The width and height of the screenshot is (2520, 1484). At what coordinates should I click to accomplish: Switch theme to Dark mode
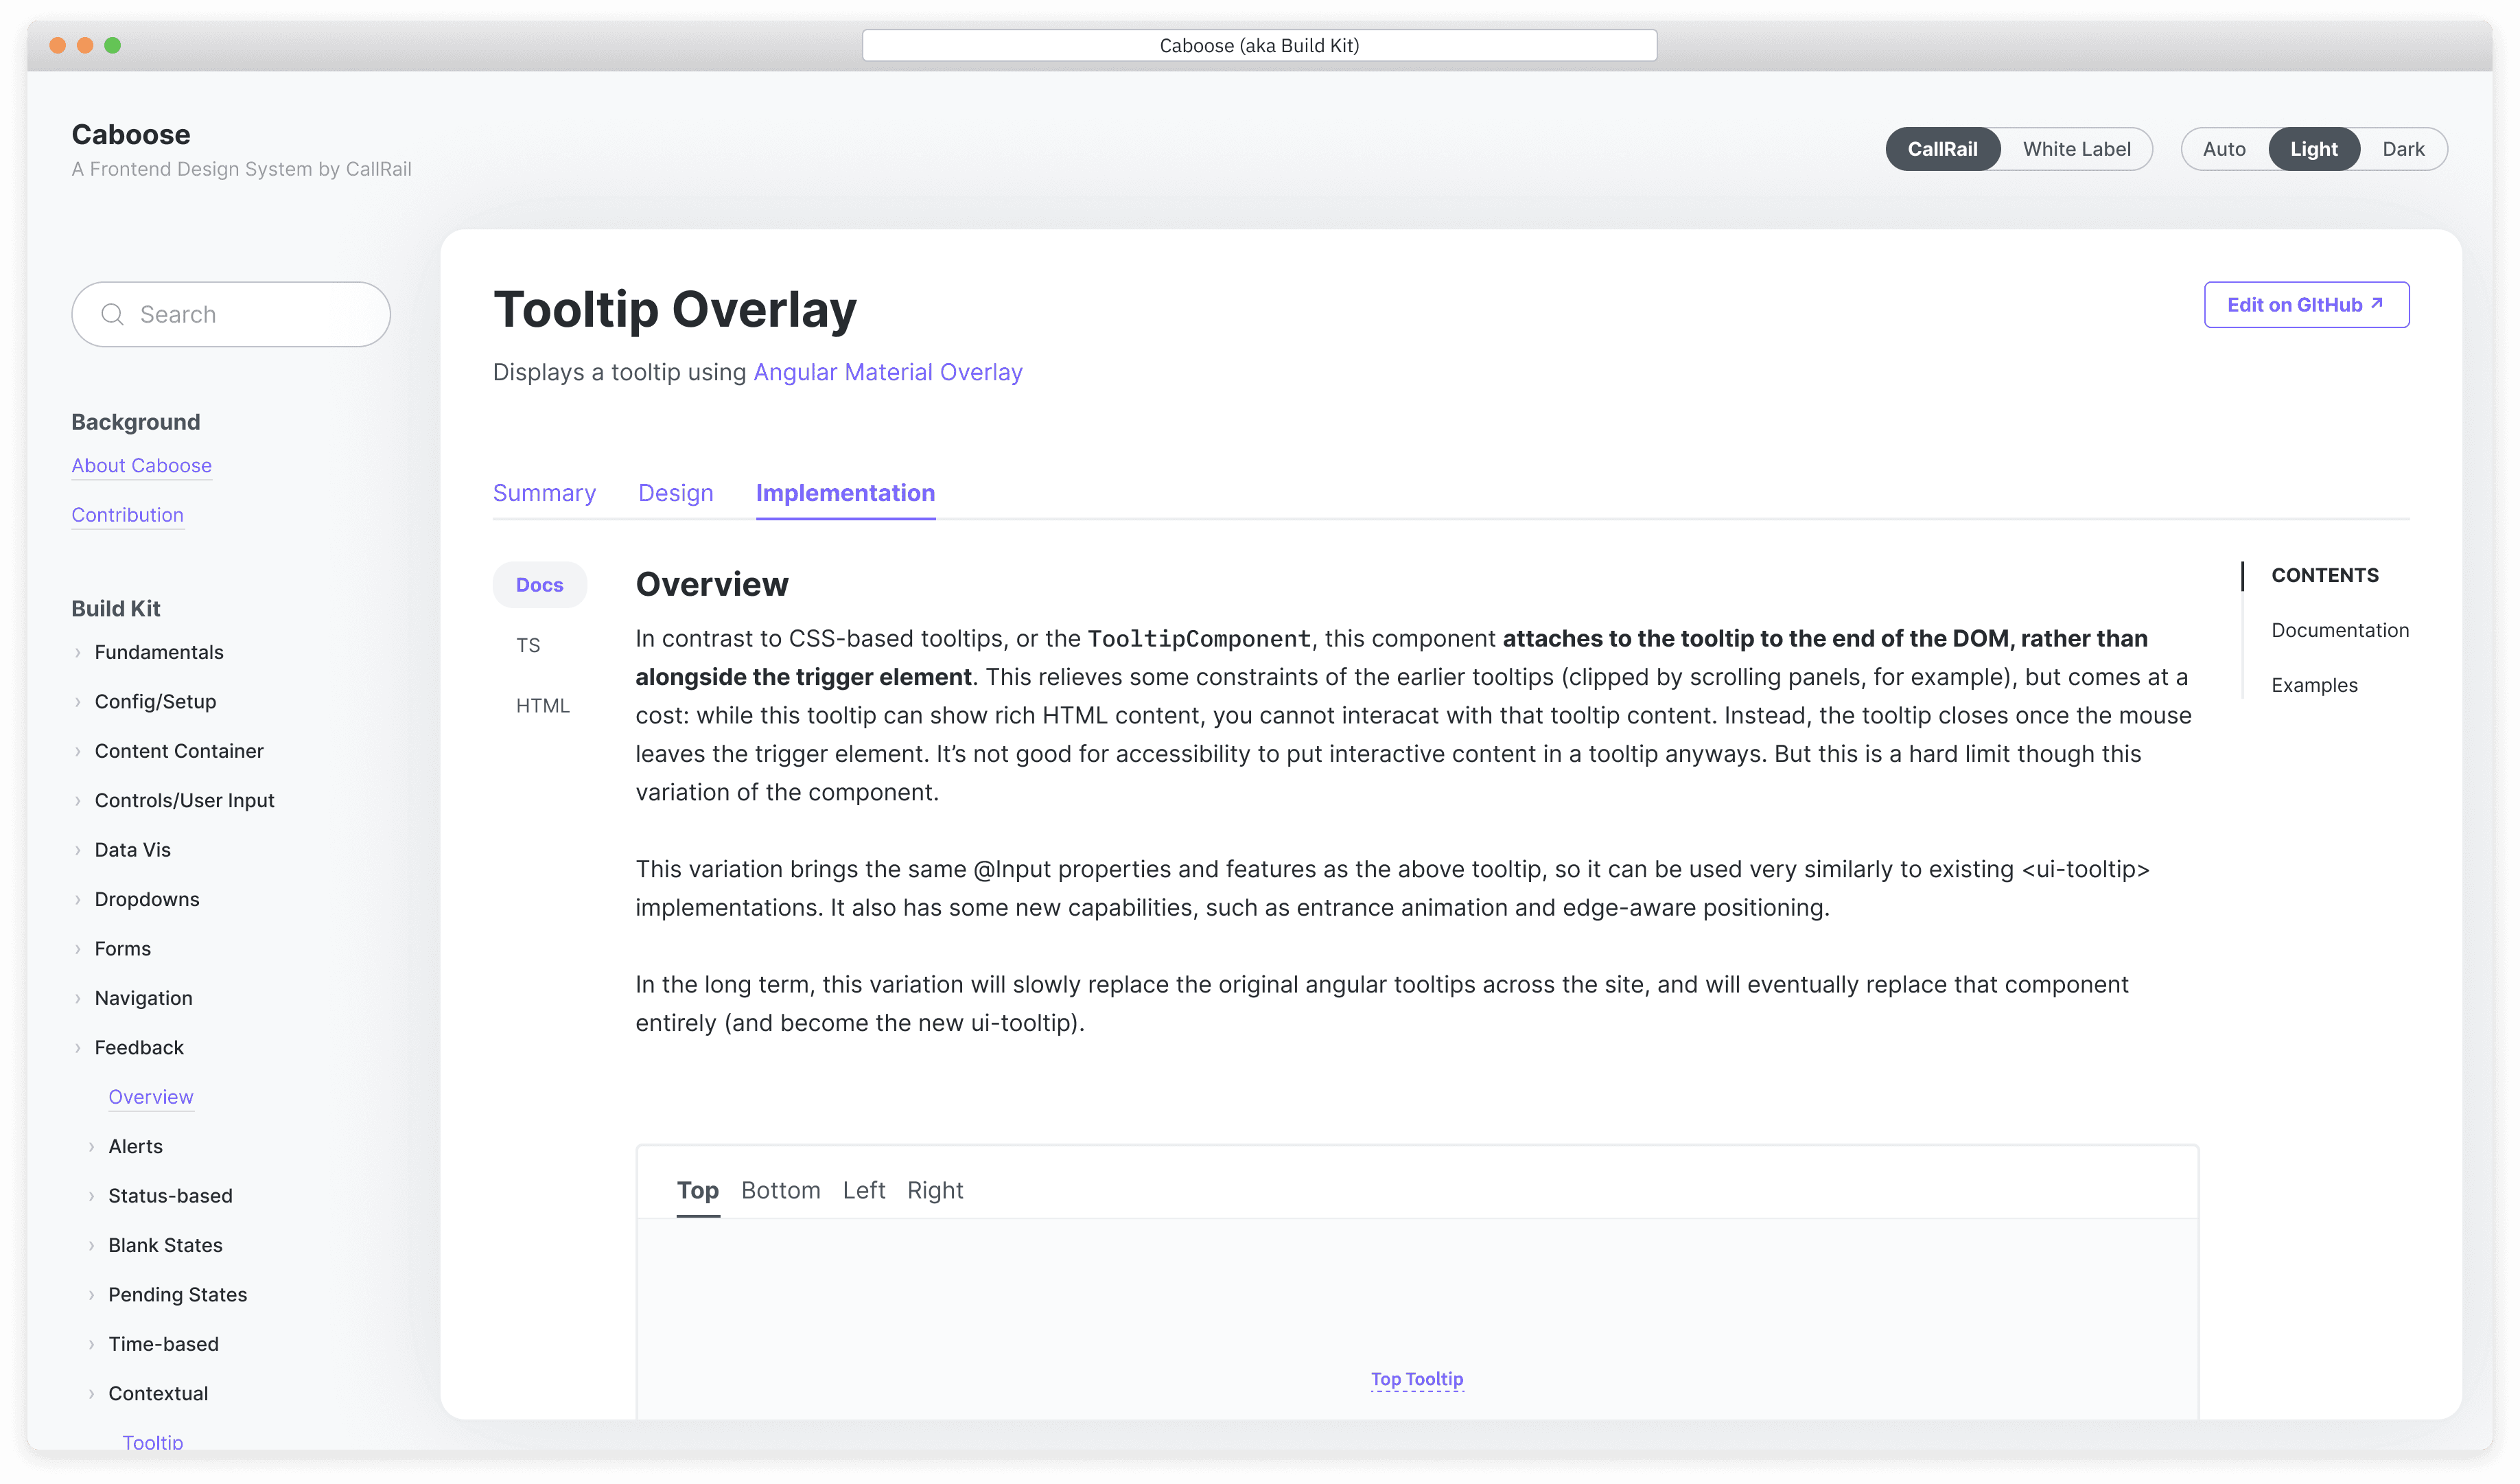(2402, 149)
